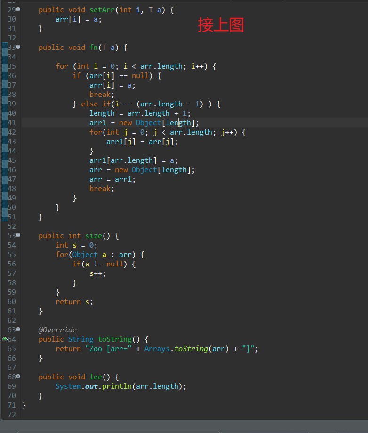Click 'arr = arr1;' on line 47
The width and height of the screenshot is (368, 433).
[x=112, y=179]
